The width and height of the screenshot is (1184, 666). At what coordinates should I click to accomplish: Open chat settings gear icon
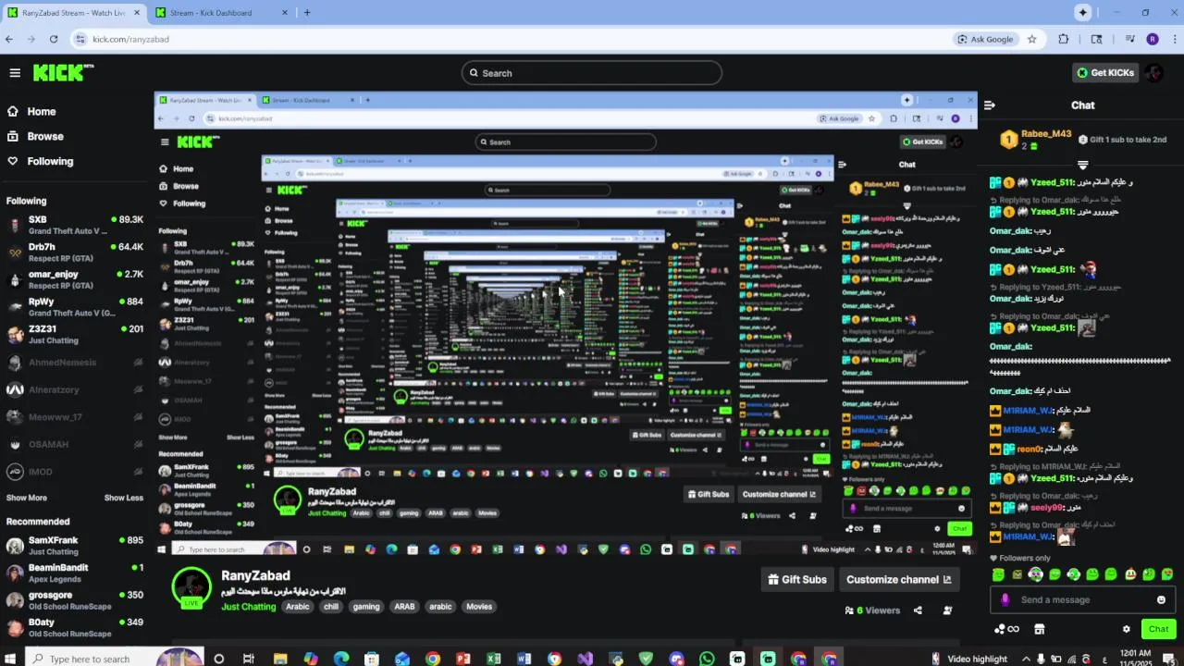coord(1126,629)
